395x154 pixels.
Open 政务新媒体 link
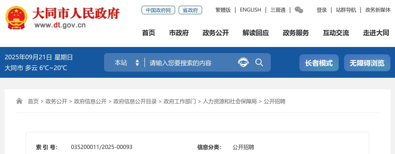coord(378,10)
